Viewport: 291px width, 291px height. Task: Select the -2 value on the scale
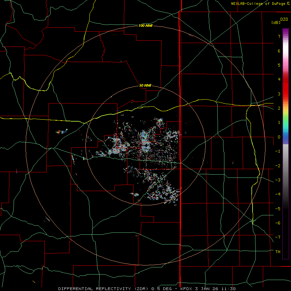click(x=278, y=166)
